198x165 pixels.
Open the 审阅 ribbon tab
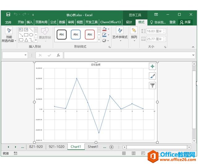[x=71, y=22]
